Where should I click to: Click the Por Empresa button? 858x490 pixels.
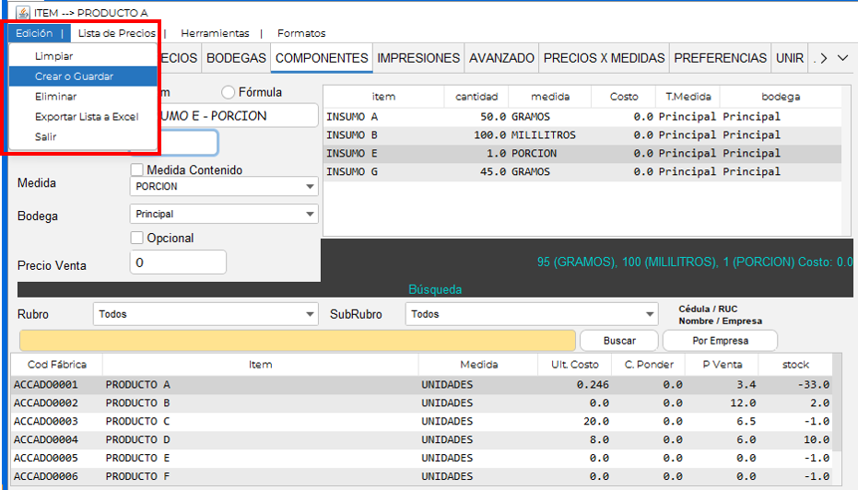tap(720, 341)
